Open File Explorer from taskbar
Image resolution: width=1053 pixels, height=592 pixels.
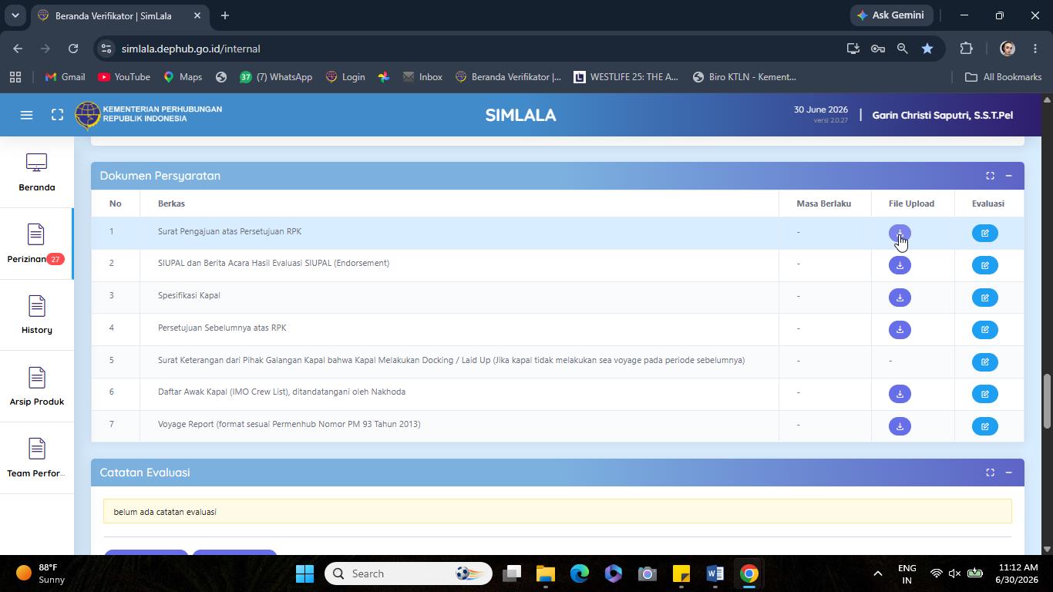[546, 573]
